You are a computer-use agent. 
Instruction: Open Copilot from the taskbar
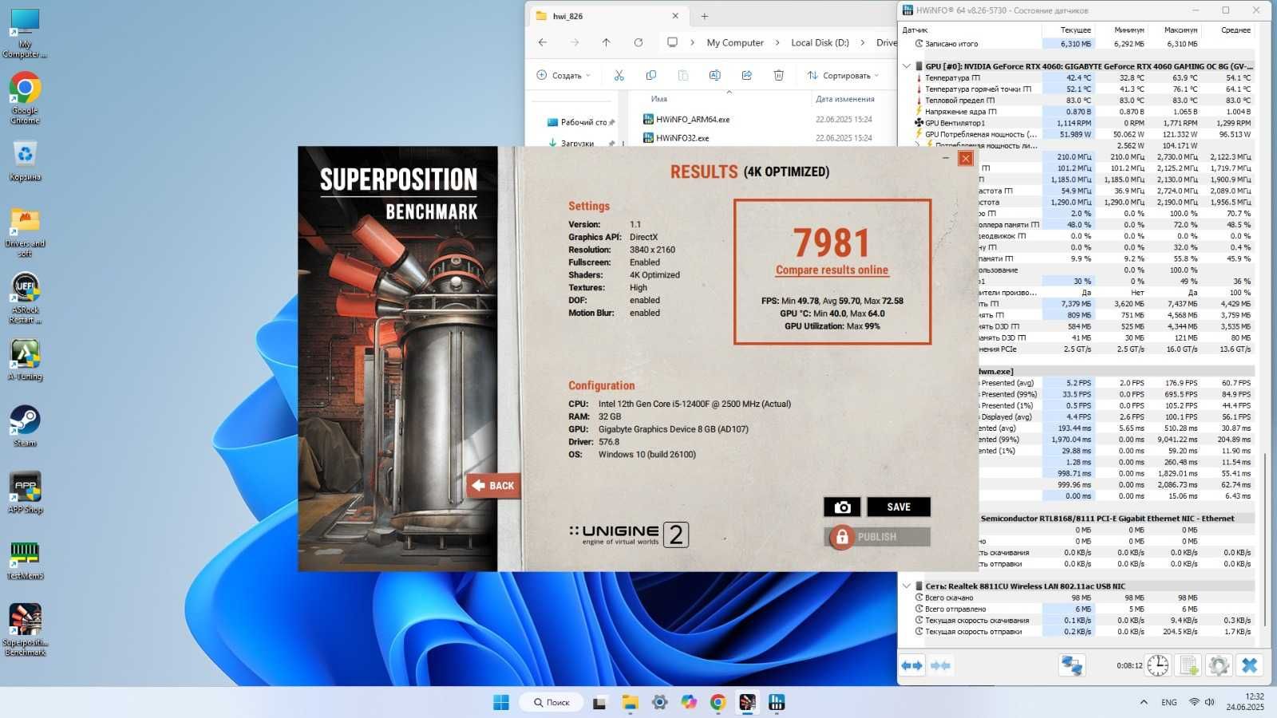click(x=689, y=702)
